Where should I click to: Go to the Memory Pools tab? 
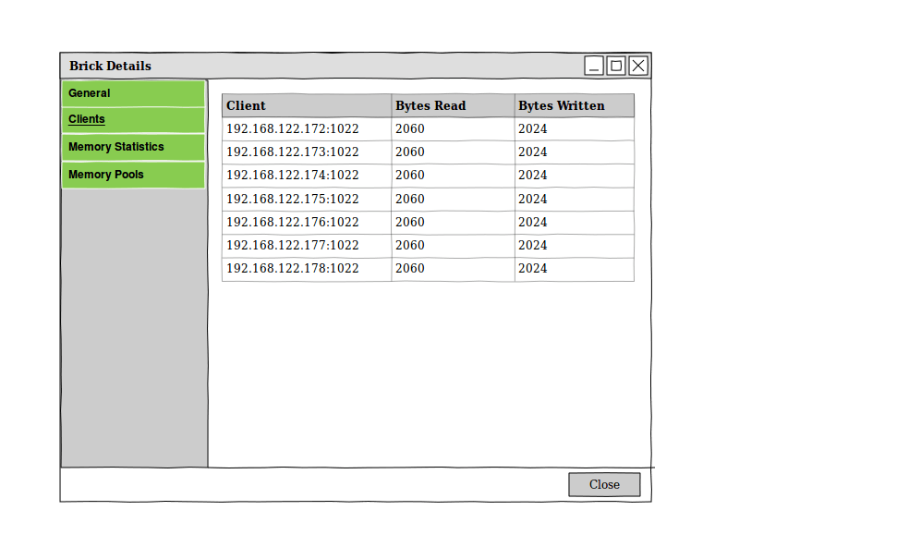[x=133, y=175]
